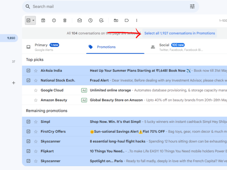Switch to the Primary tab
The width and height of the screenshot is (227, 170).
54,47
